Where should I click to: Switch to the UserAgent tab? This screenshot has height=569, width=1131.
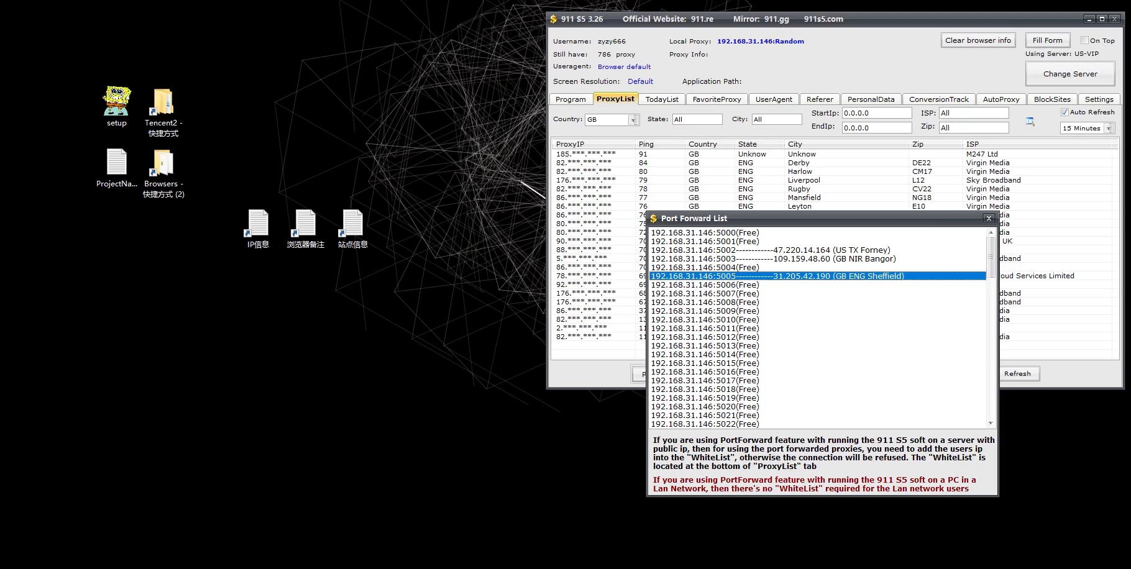pos(774,99)
